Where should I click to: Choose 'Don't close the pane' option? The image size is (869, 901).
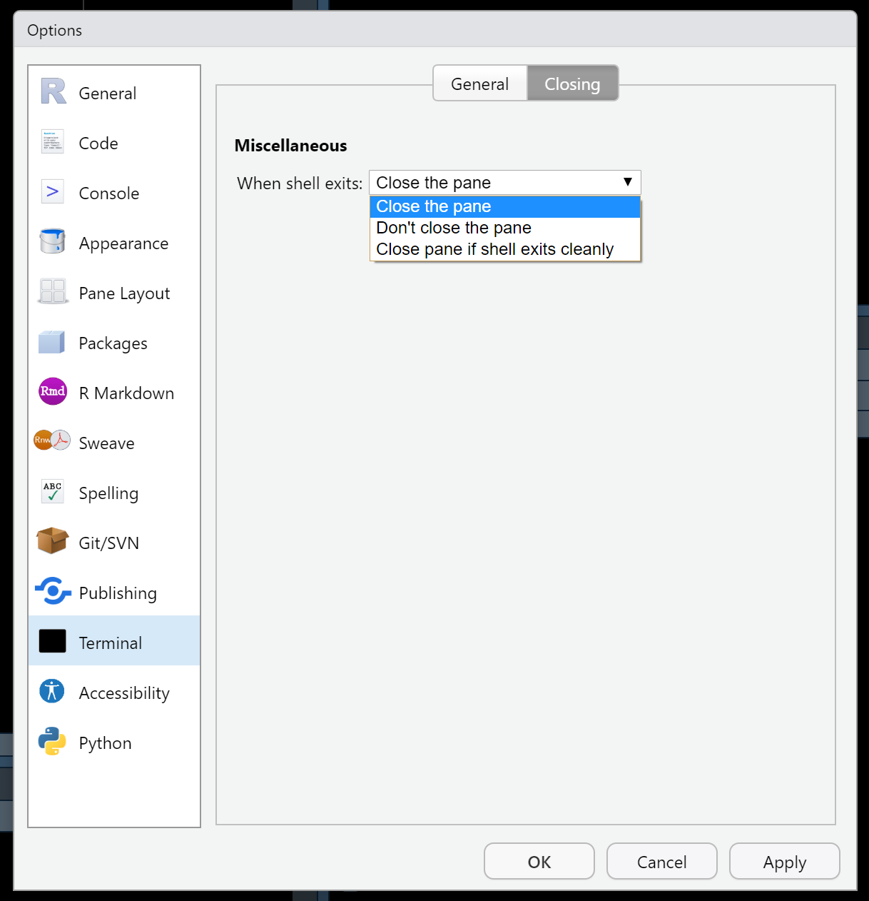point(505,228)
